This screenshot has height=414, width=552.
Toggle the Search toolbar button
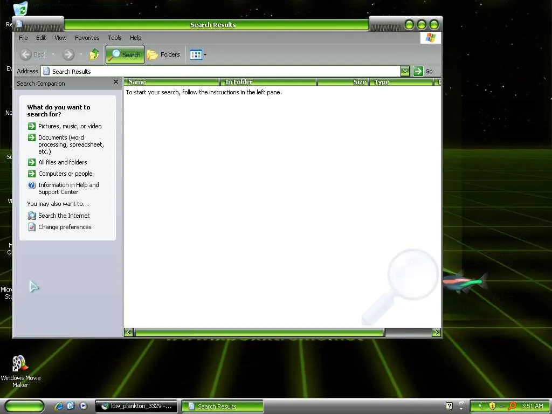[125, 54]
